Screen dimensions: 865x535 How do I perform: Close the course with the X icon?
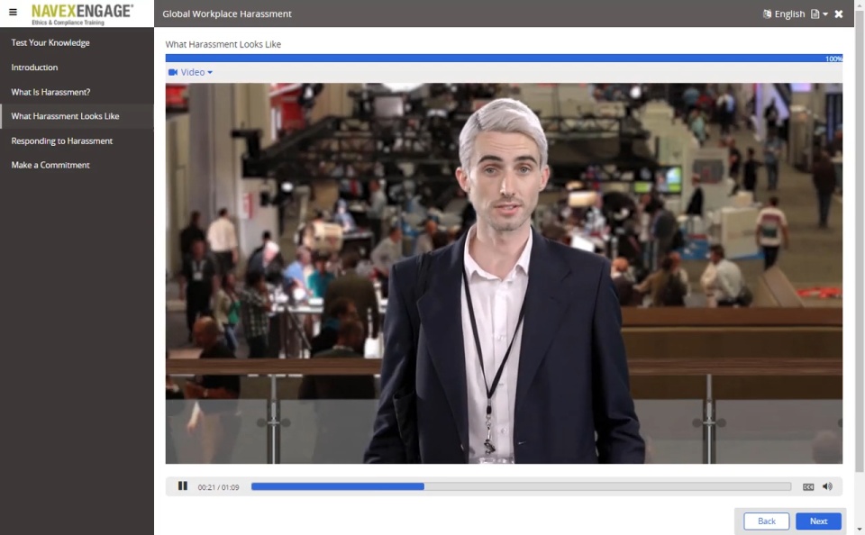(839, 14)
